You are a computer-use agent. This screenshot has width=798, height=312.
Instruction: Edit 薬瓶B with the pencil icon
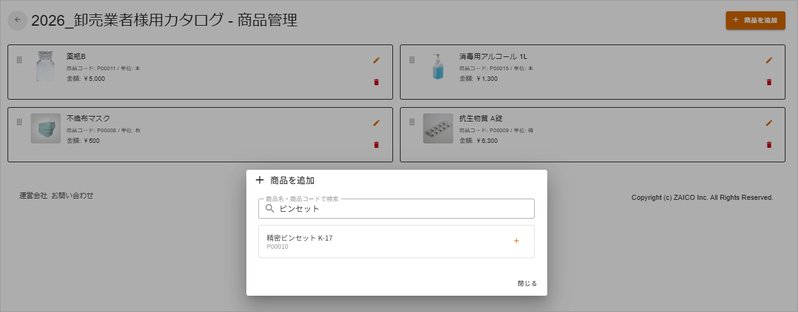pos(376,60)
